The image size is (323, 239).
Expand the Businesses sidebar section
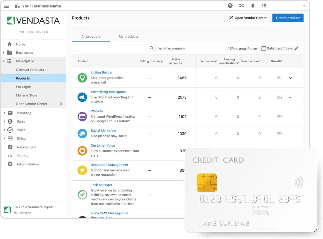click(4, 53)
